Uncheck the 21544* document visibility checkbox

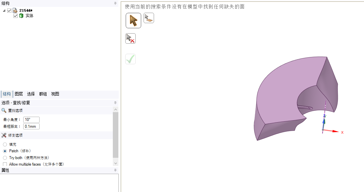9,10
